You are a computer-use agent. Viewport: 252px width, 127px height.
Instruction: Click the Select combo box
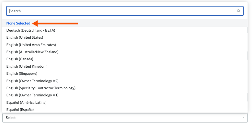125,118
